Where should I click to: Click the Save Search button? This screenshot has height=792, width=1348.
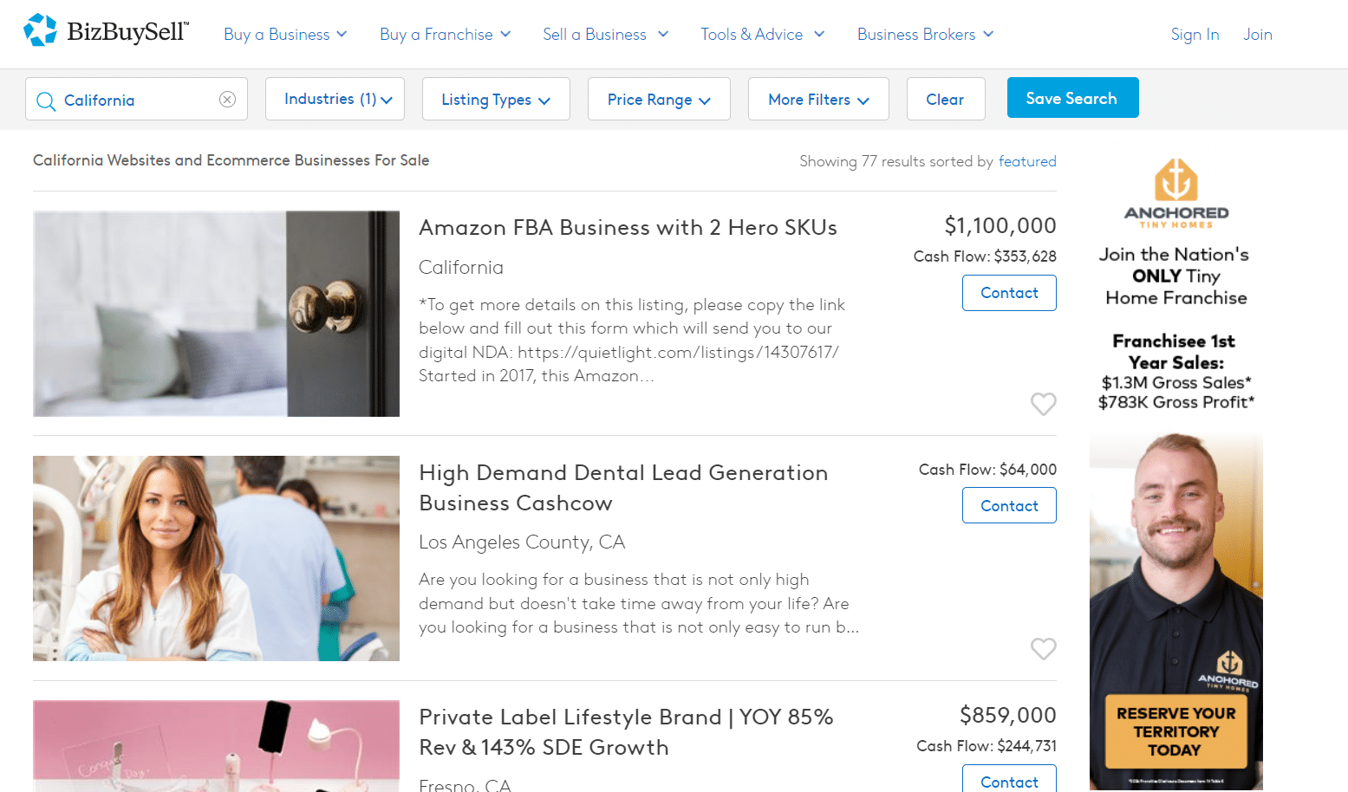pos(1072,98)
